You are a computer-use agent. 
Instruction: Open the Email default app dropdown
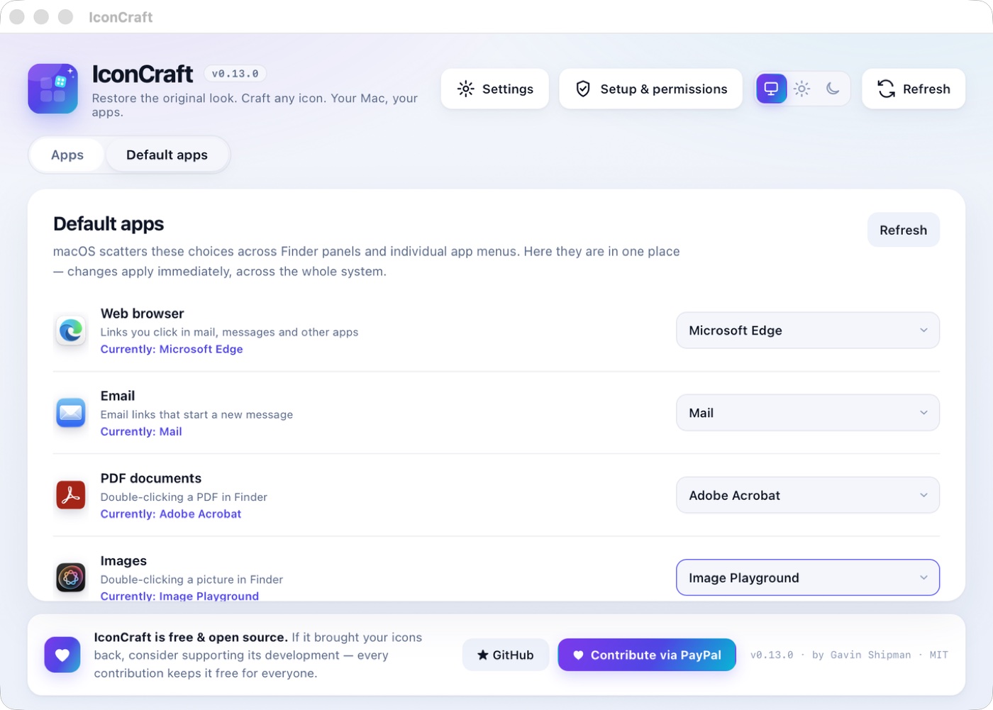coord(808,413)
